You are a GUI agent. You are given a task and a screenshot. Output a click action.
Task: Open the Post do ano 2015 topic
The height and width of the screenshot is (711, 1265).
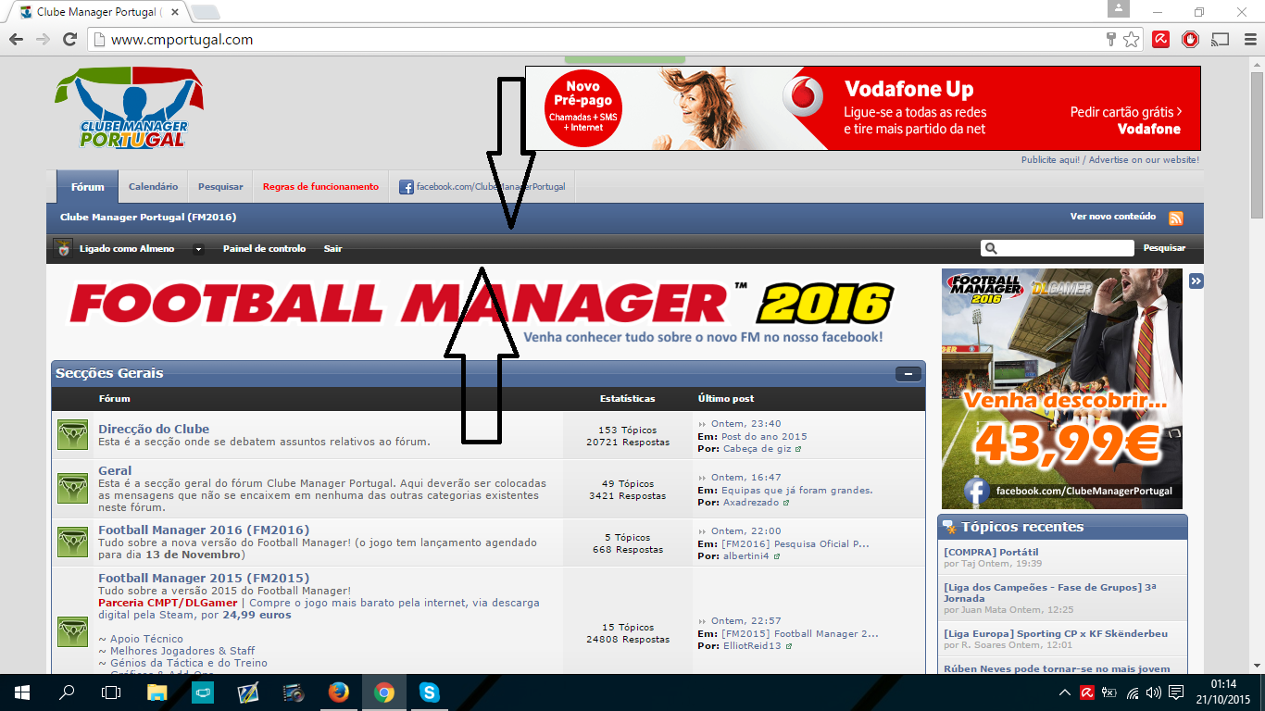coord(764,436)
